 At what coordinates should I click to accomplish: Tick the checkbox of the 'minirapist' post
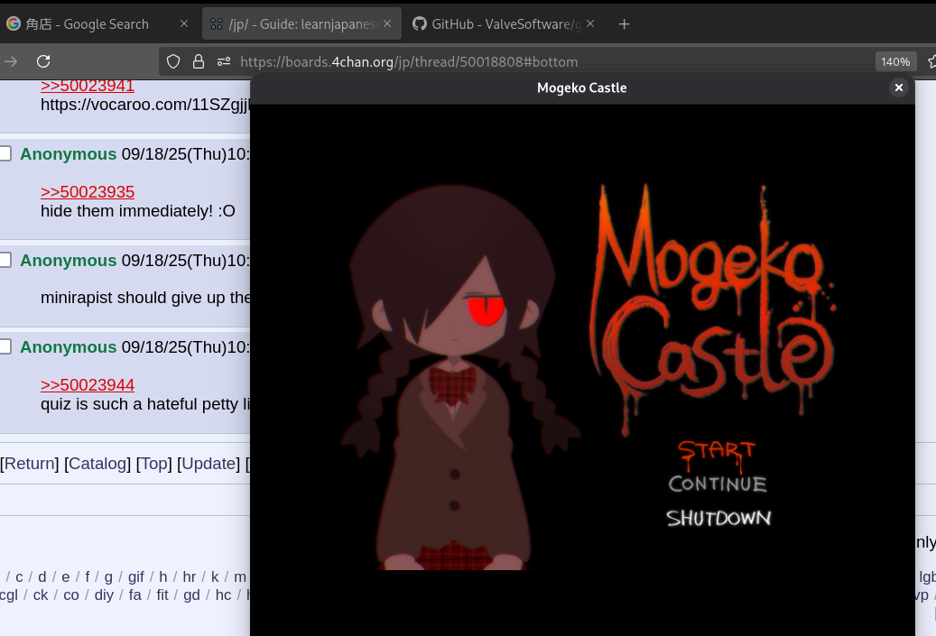point(5,260)
